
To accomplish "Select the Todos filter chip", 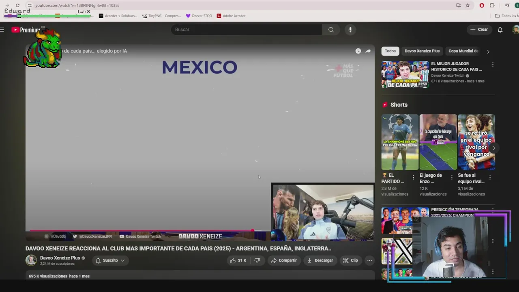I will tap(390, 51).
